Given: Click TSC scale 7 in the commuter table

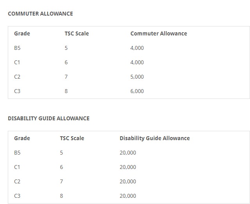Looking at the screenshot, I should coord(66,77).
